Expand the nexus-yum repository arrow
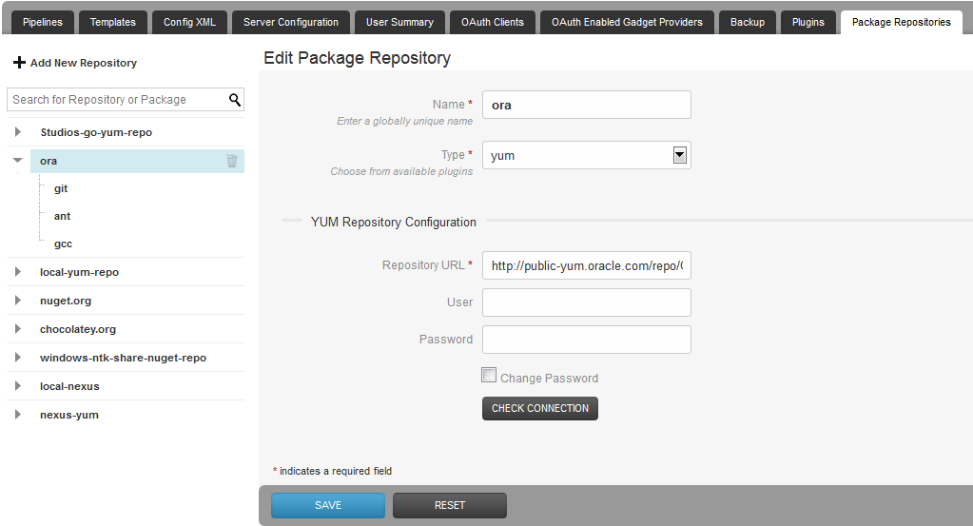973x526 pixels. pos(17,415)
